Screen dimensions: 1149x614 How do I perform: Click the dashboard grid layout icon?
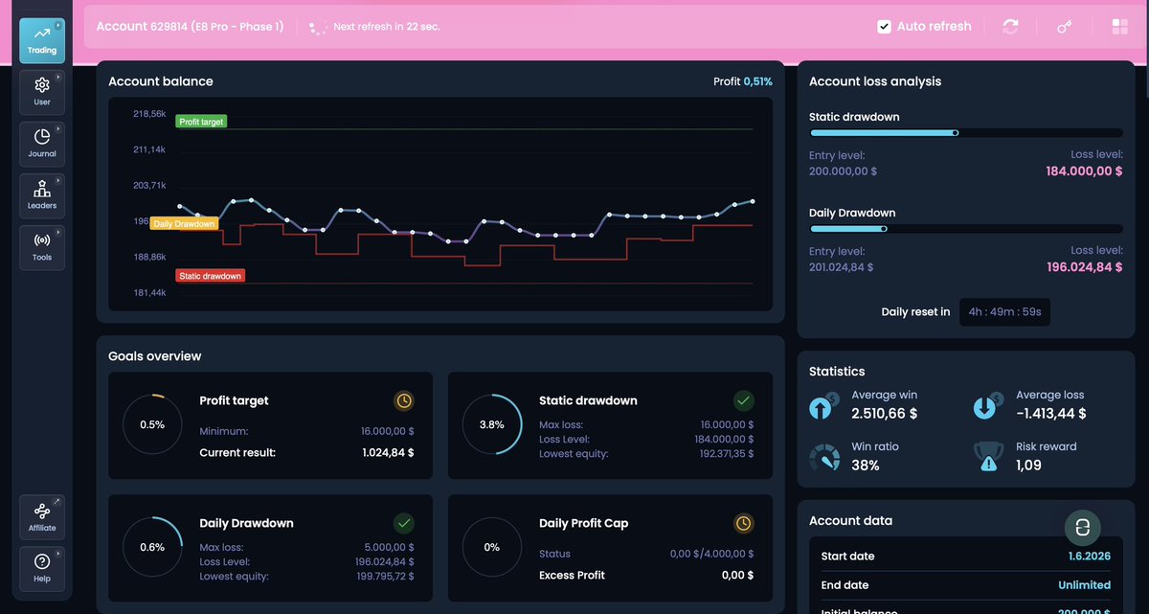pos(1119,27)
